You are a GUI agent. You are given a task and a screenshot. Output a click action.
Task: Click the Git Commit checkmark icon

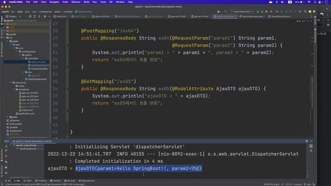pyautogui.click(x=286, y=11)
